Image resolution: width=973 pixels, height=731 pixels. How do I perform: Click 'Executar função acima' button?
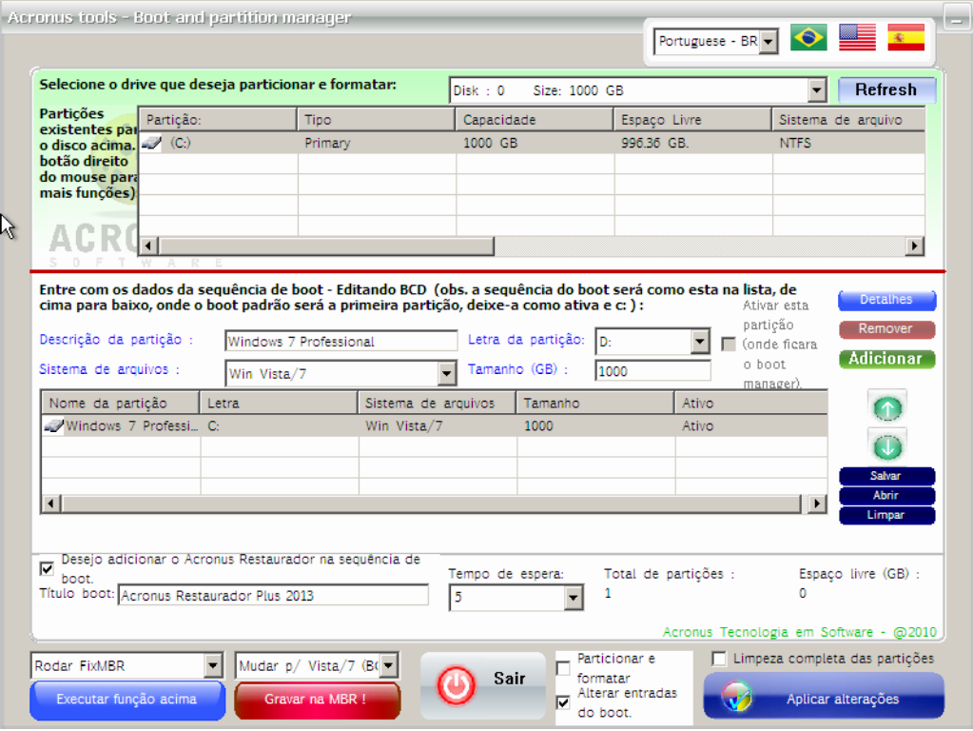[x=127, y=700]
